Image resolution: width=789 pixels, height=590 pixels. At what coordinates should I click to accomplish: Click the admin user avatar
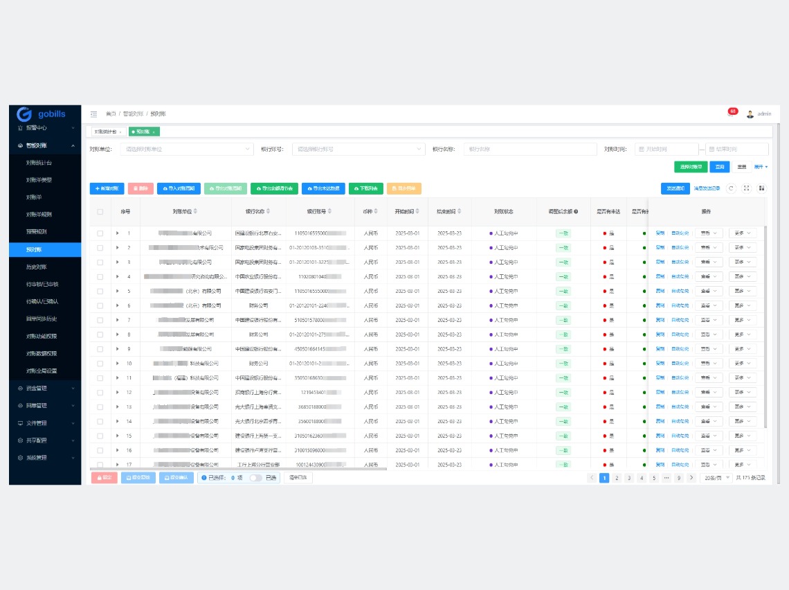[x=750, y=114]
